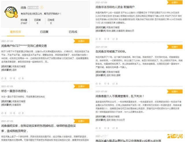Open complaint 闲鱼偏袒买家 title

coord(38,128)
